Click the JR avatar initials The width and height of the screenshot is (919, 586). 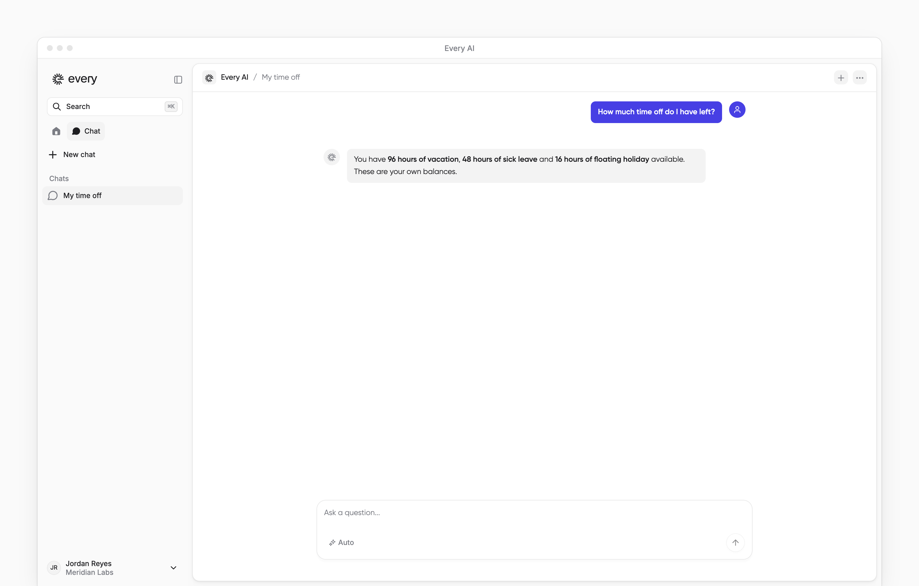pos(54,568)
